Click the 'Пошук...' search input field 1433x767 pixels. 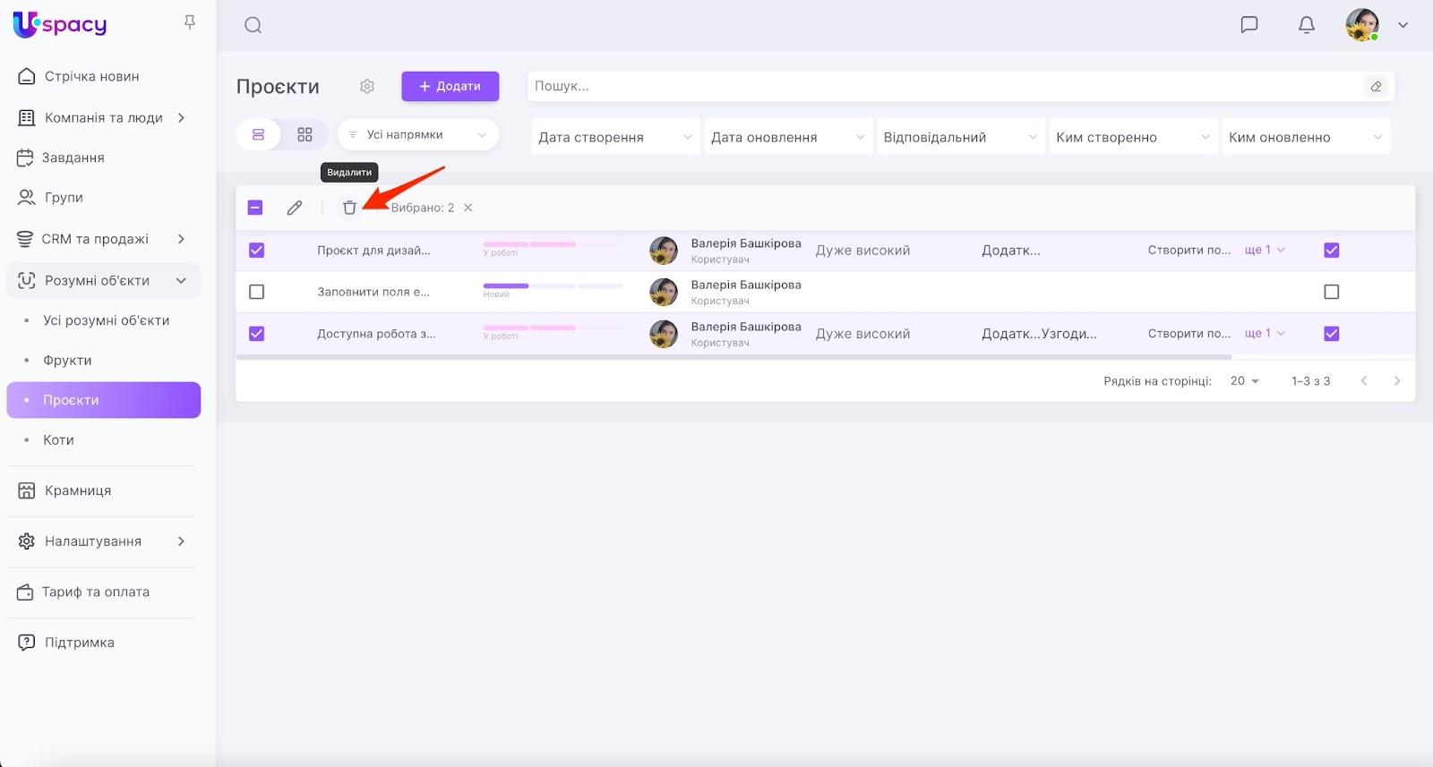(x=940, y=87)
